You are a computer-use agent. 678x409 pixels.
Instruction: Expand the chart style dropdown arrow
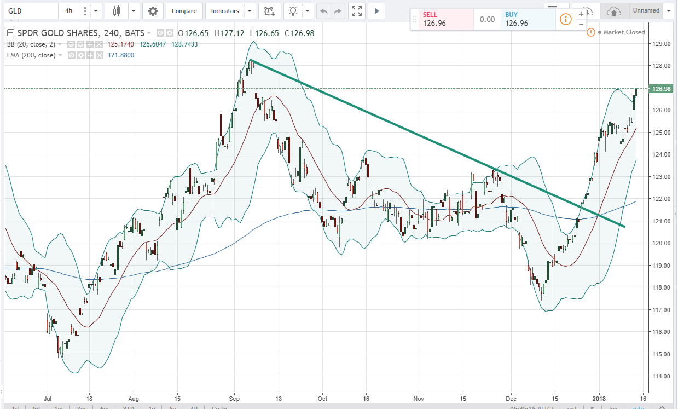tap(134, 11)
